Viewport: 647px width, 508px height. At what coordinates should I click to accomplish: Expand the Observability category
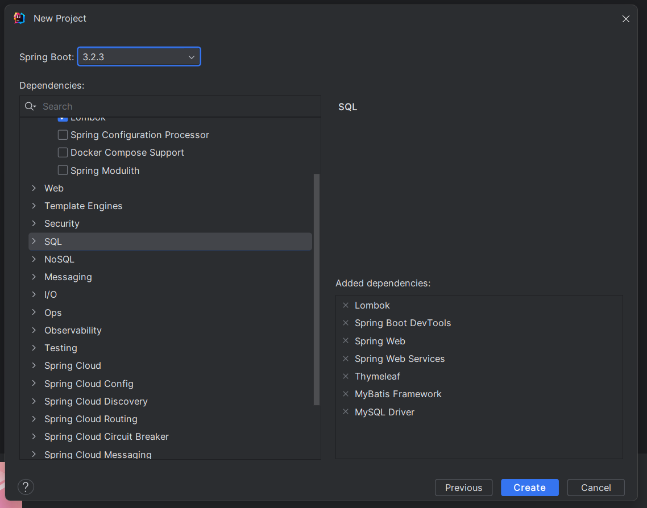pyautogui.click(x=34, y=330)
